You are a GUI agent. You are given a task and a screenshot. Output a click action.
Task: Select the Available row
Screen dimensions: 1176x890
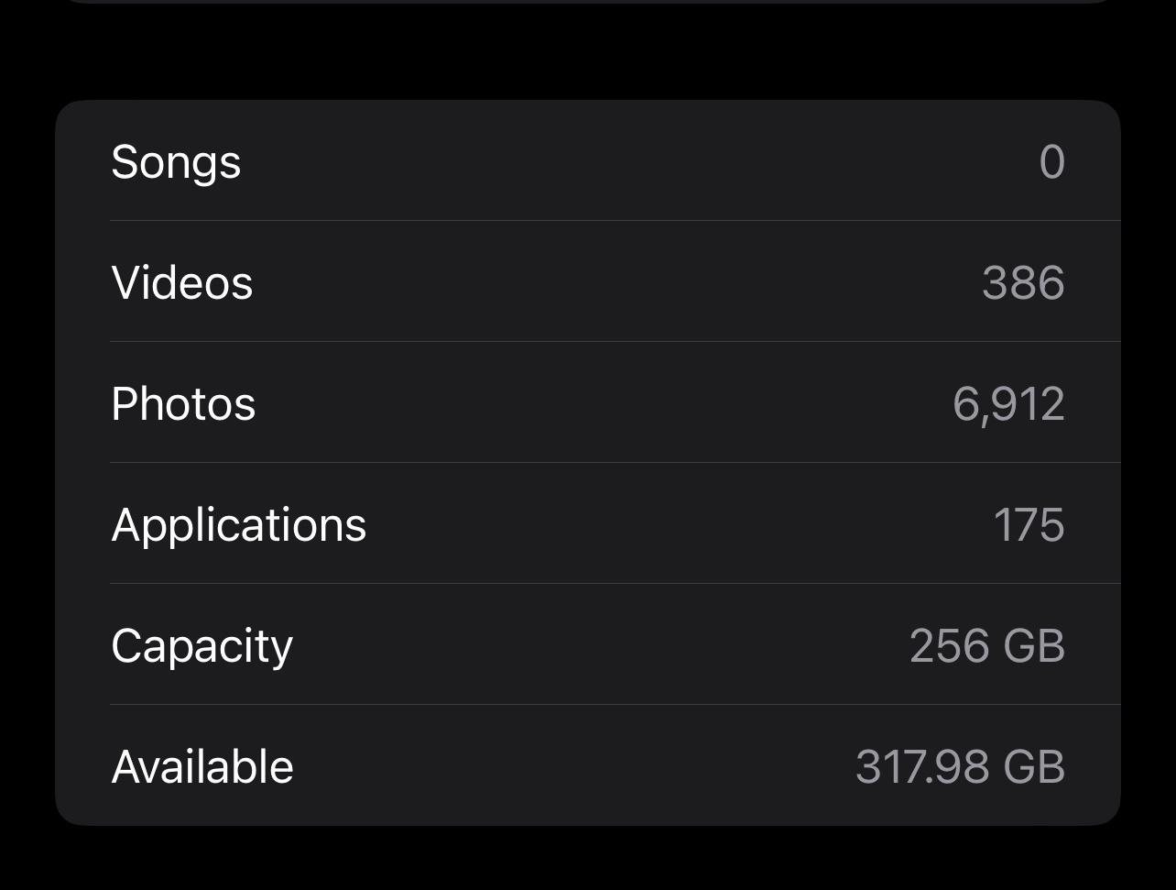[x=586, y=765]
